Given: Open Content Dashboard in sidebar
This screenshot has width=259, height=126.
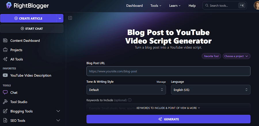Looking at the screenshot, I should (25, 41).
